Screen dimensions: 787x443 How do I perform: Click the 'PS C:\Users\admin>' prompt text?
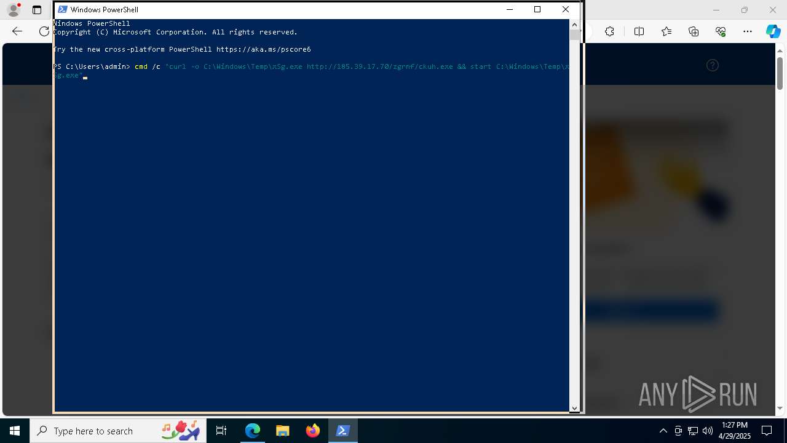coord(92,66)
